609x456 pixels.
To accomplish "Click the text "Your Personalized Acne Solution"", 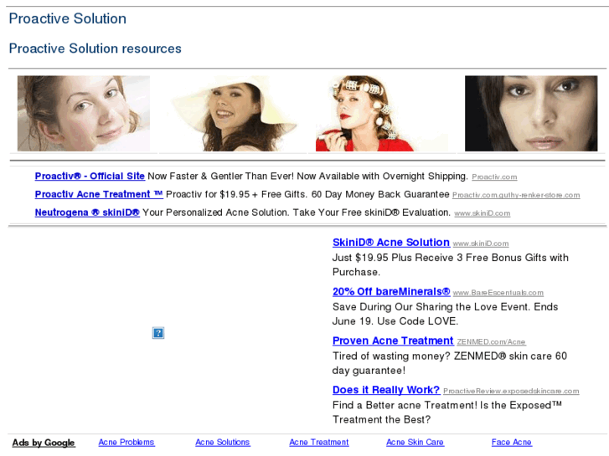I will tap(215, 213).
